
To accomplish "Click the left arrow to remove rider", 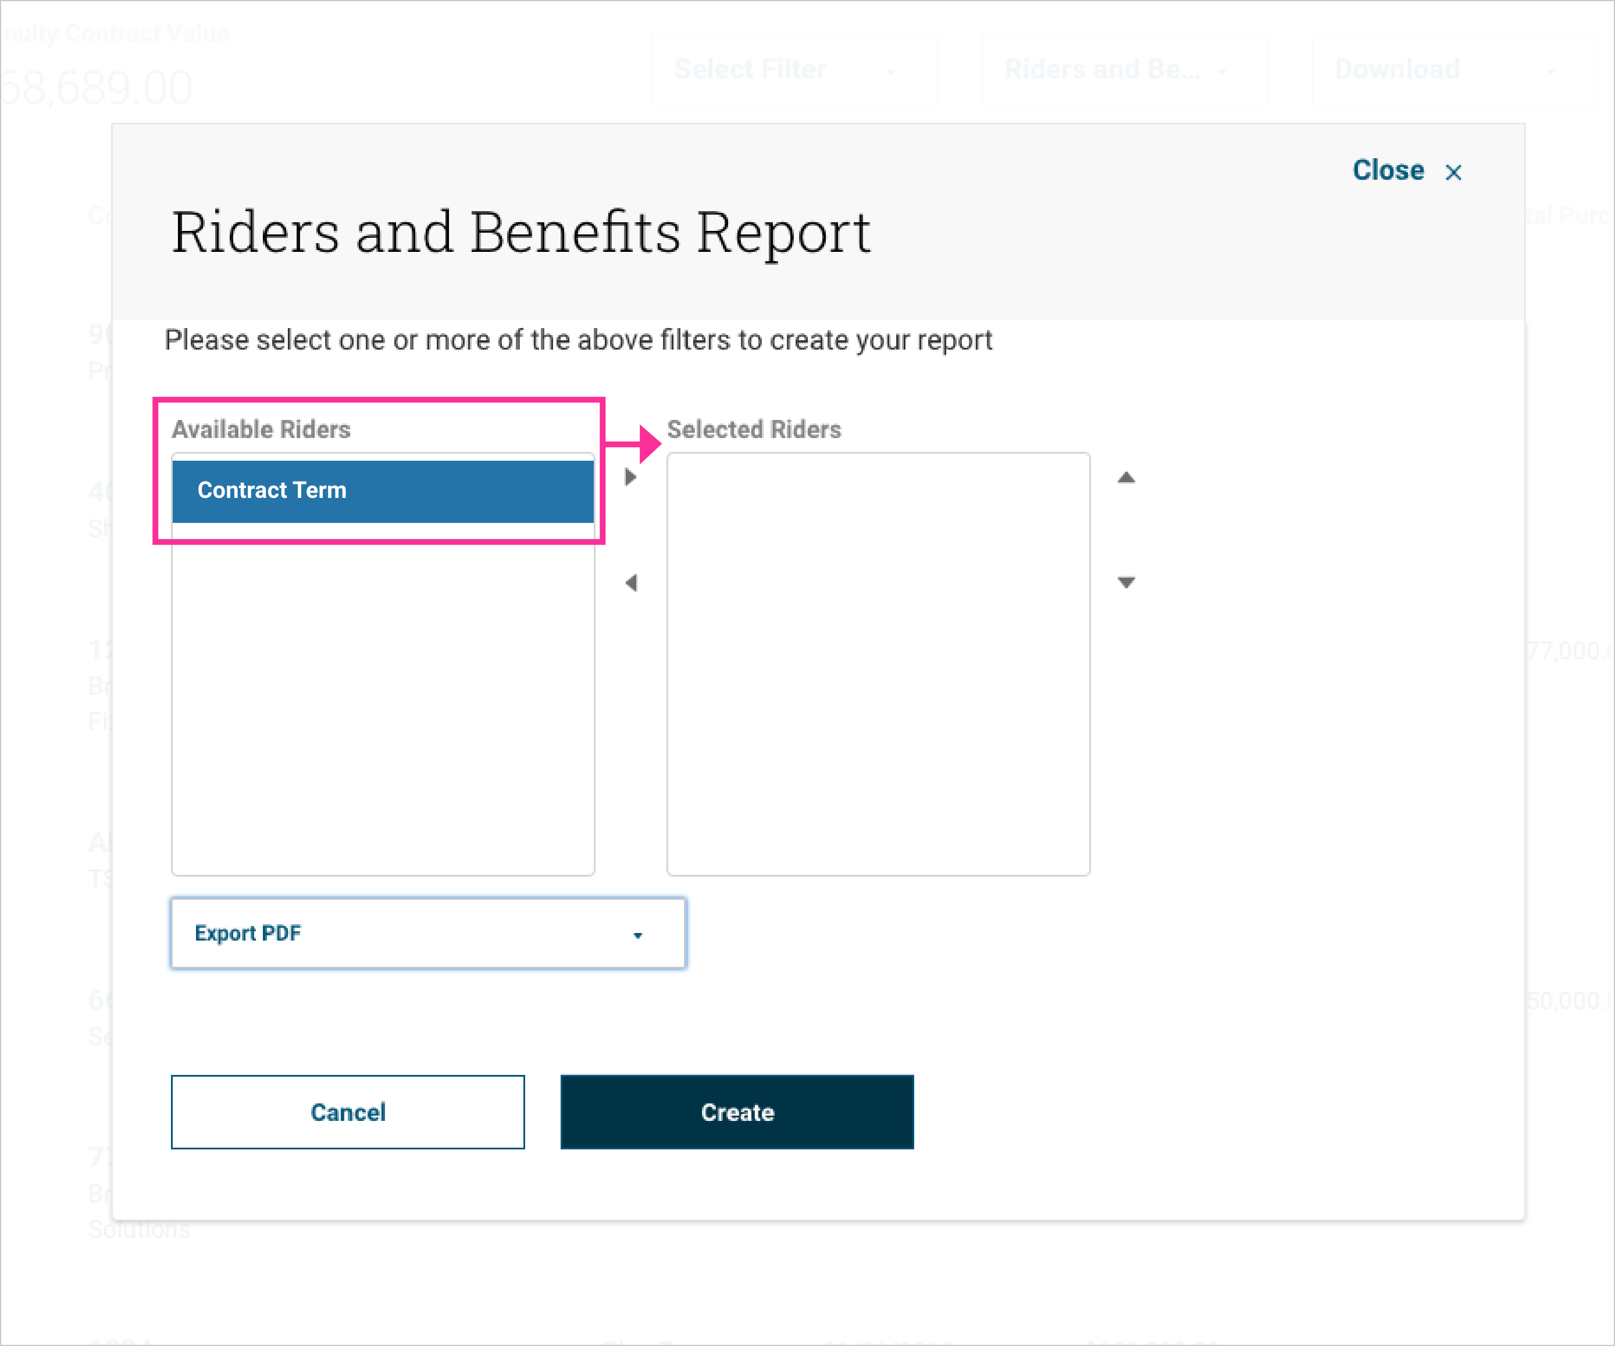I will pos(630,583).
